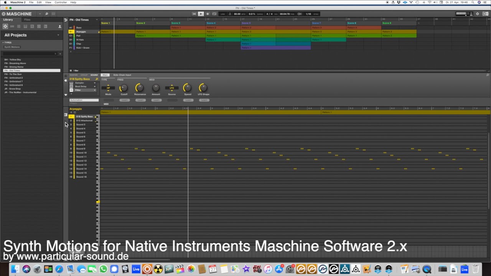Screen dimensions: 491x276
Task: Click the 1/16 grid value in header
Action: coord(308,14)
